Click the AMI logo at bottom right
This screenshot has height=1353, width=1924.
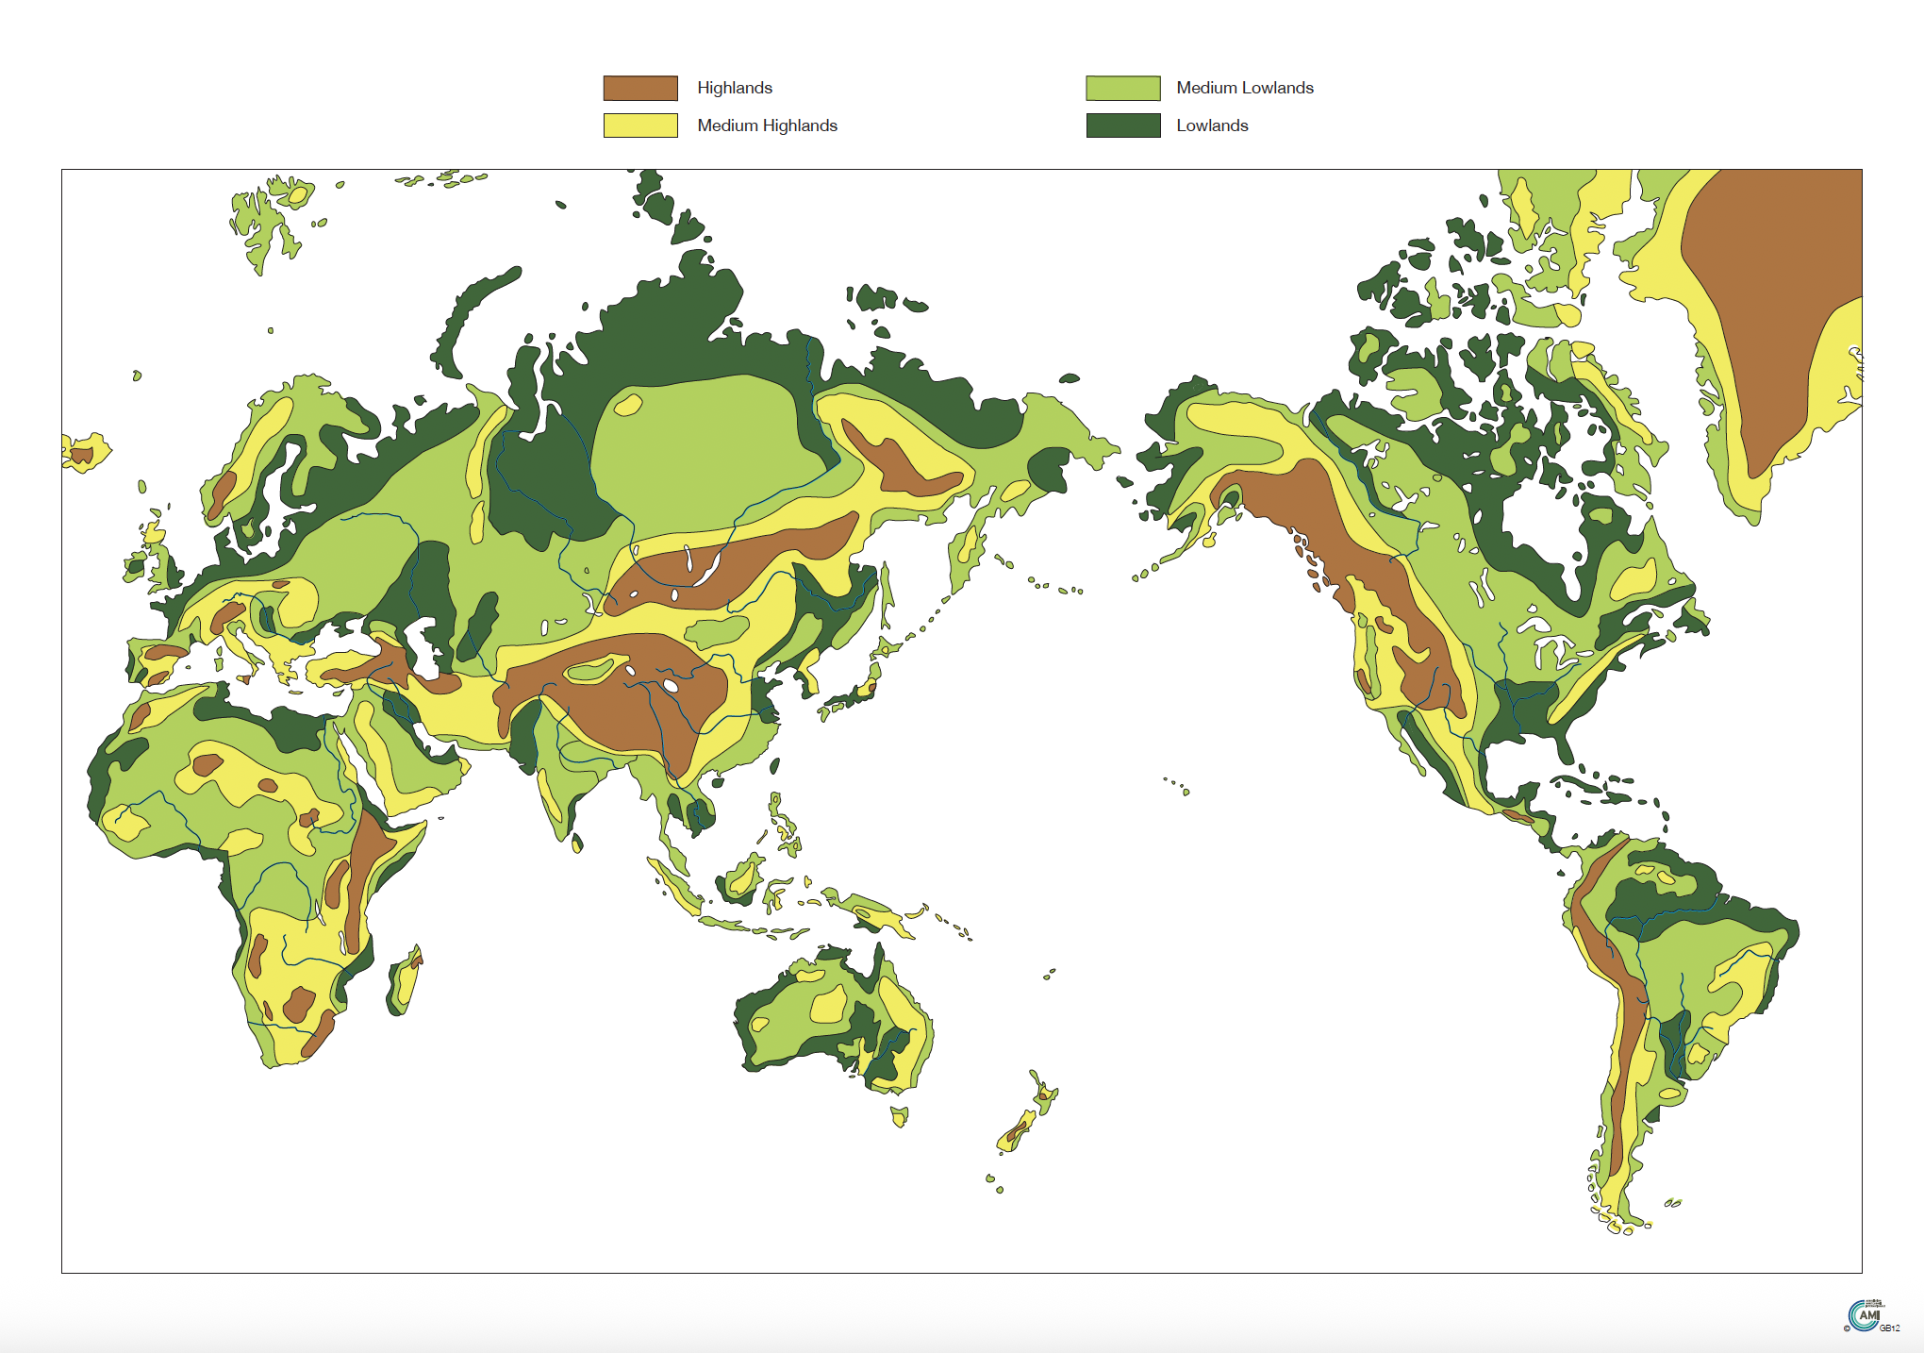[x=1868, y=1315]
